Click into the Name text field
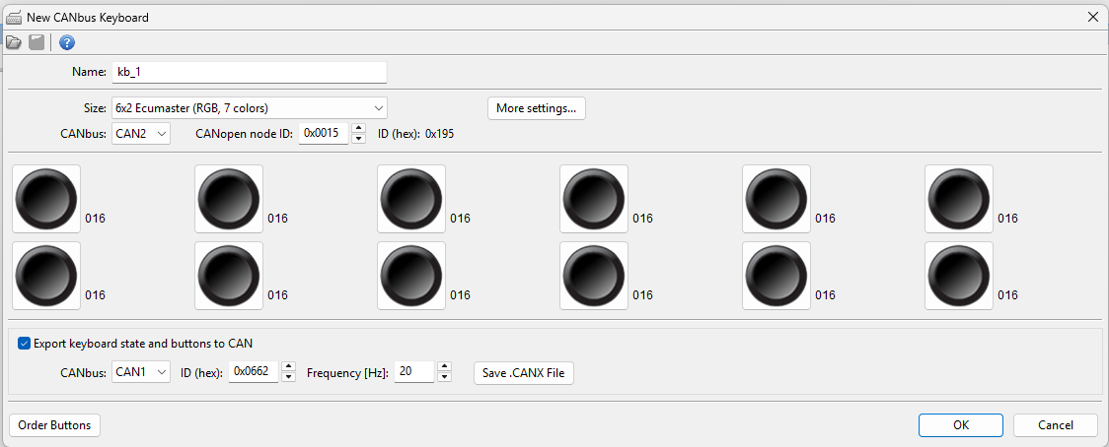This screenshot has height=447, width=1109. point(249,72)
